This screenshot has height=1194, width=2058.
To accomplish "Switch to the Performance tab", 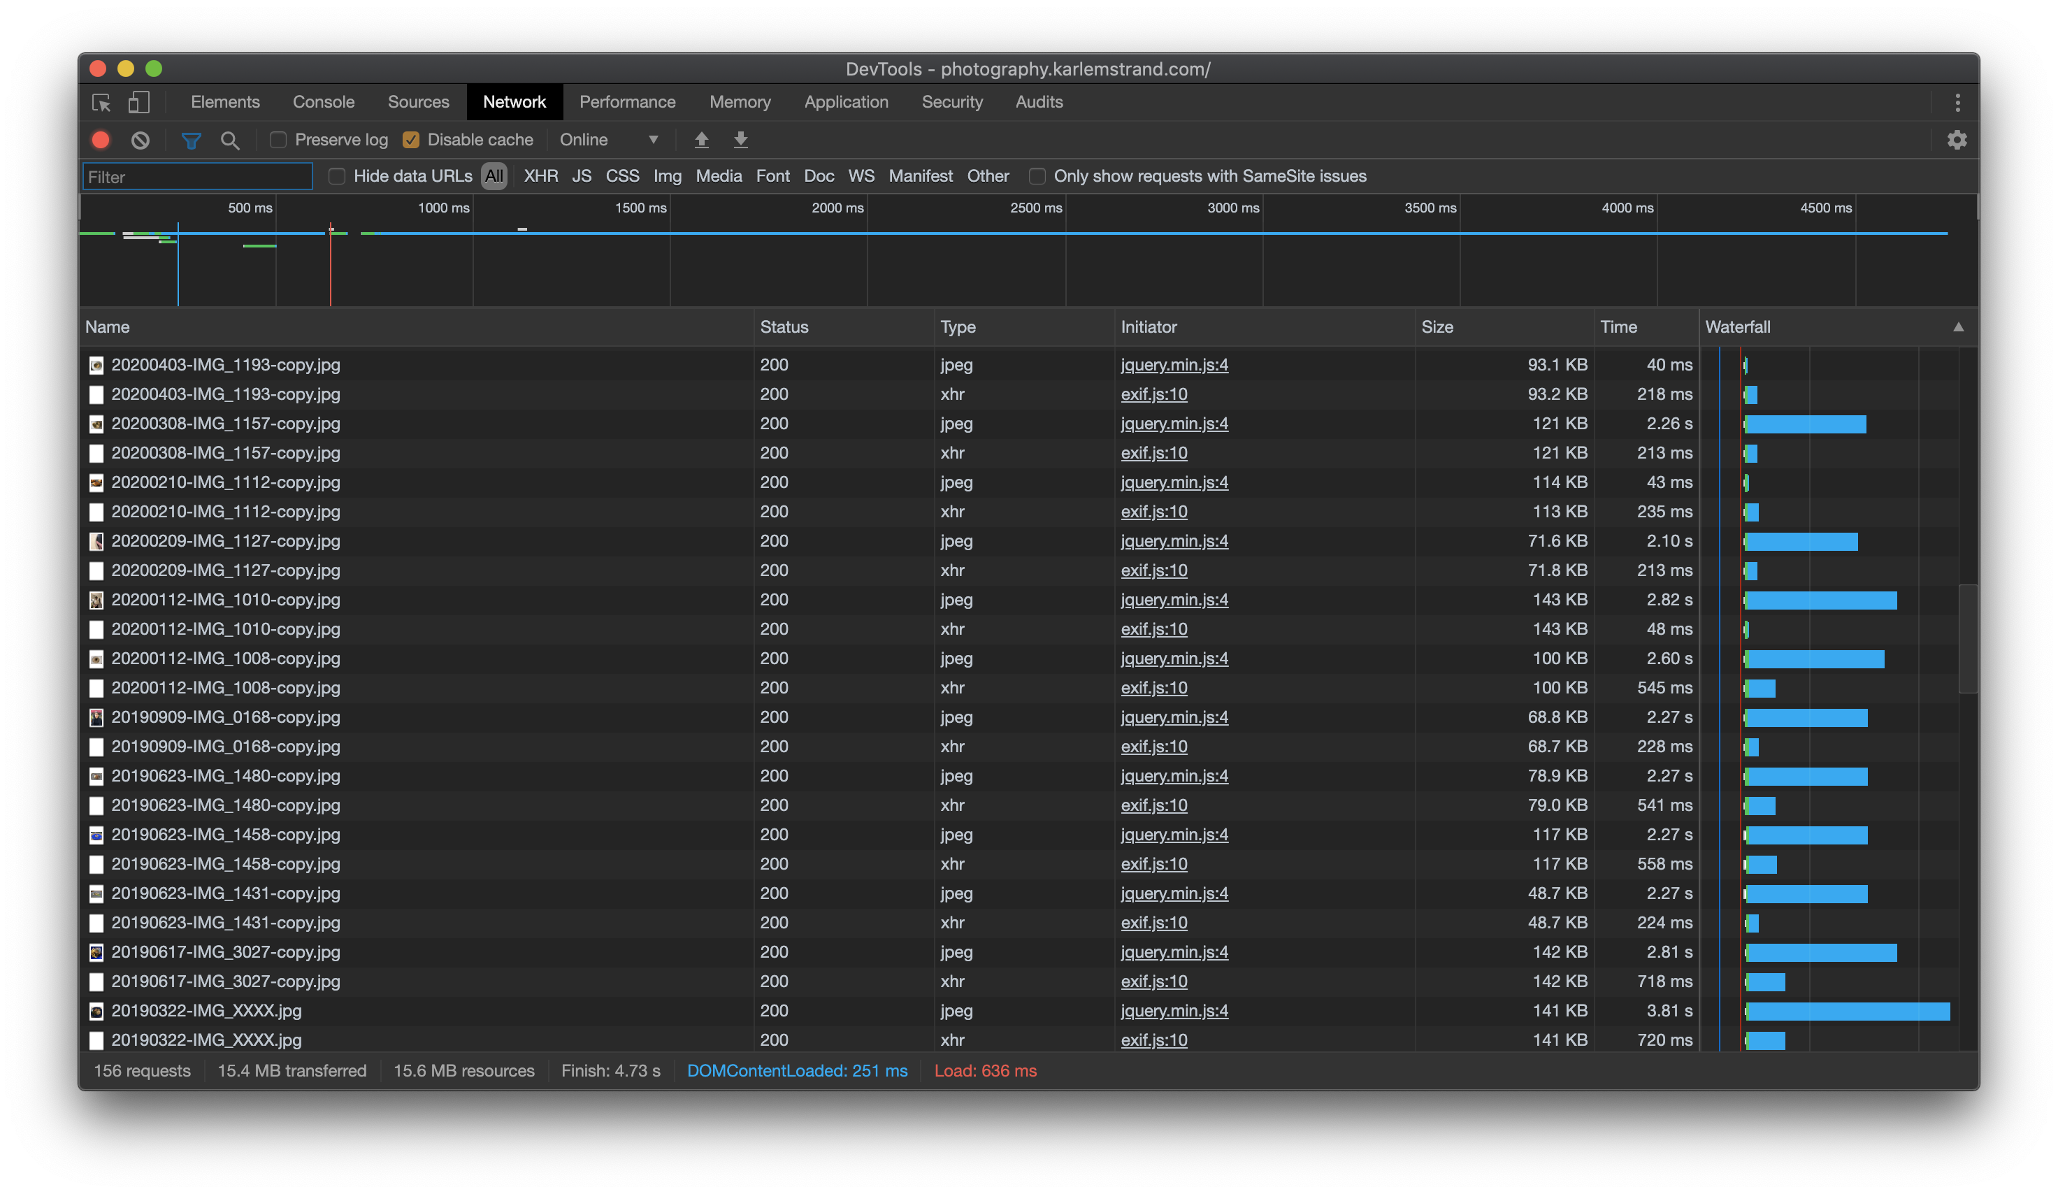I will (627, 102).
